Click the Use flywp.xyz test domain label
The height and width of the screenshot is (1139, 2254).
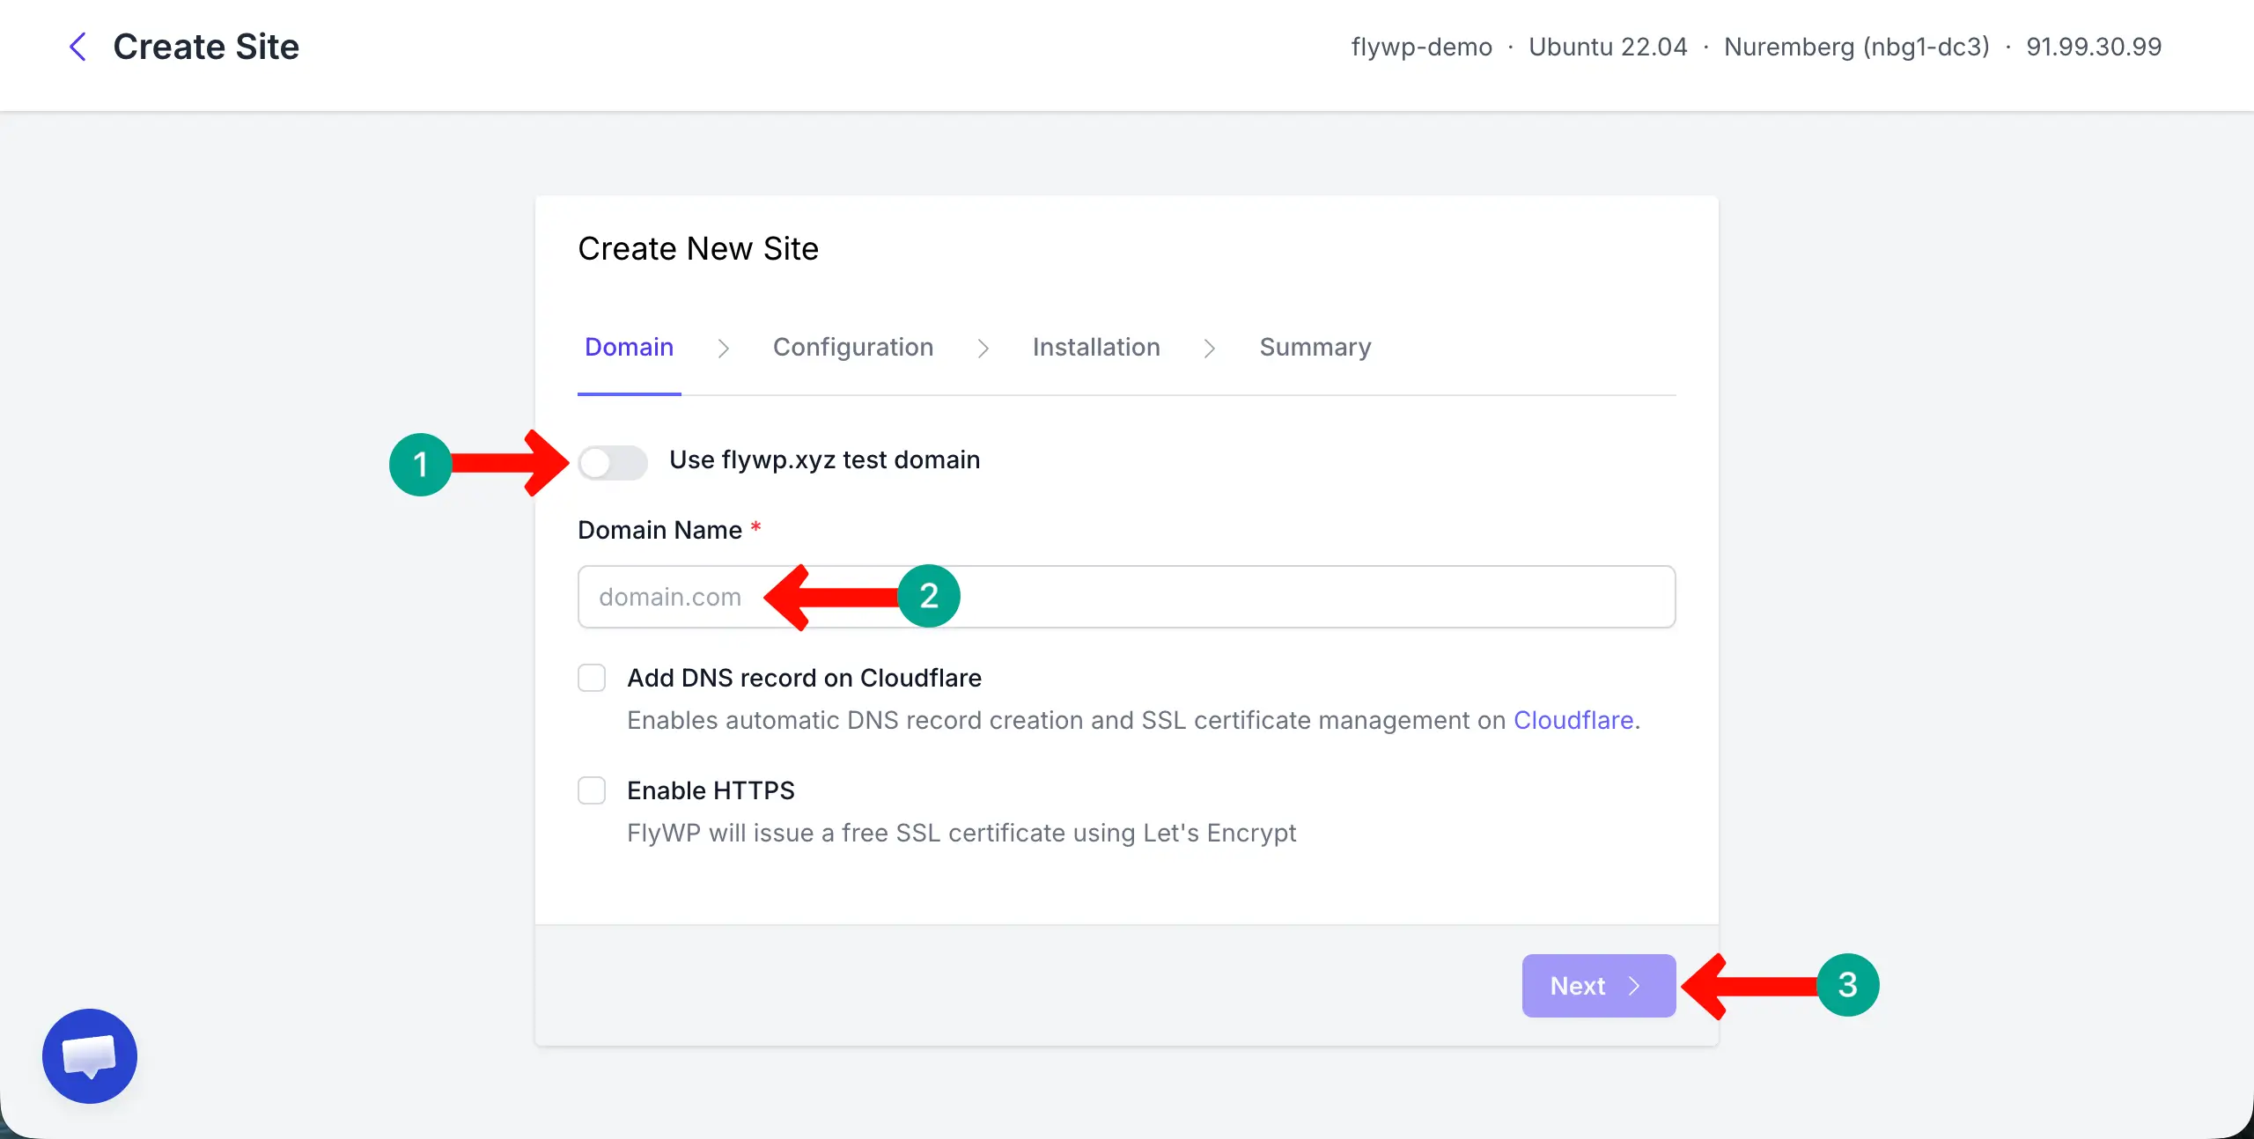(825, 459)
